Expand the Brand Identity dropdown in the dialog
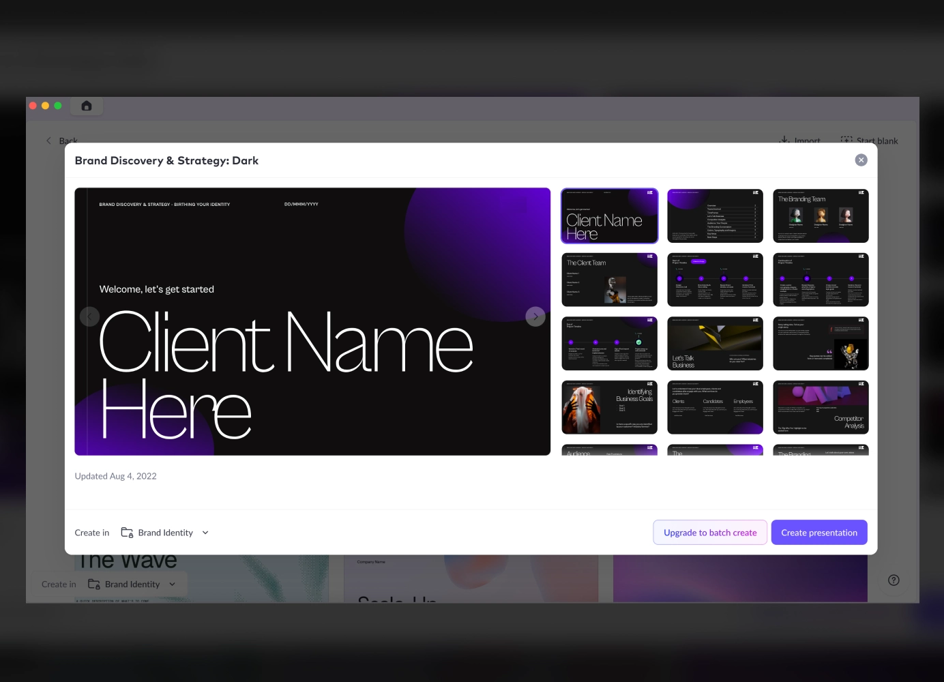This screenshot has width=944, height=682. pyautogui.click(x=205, y=533)
